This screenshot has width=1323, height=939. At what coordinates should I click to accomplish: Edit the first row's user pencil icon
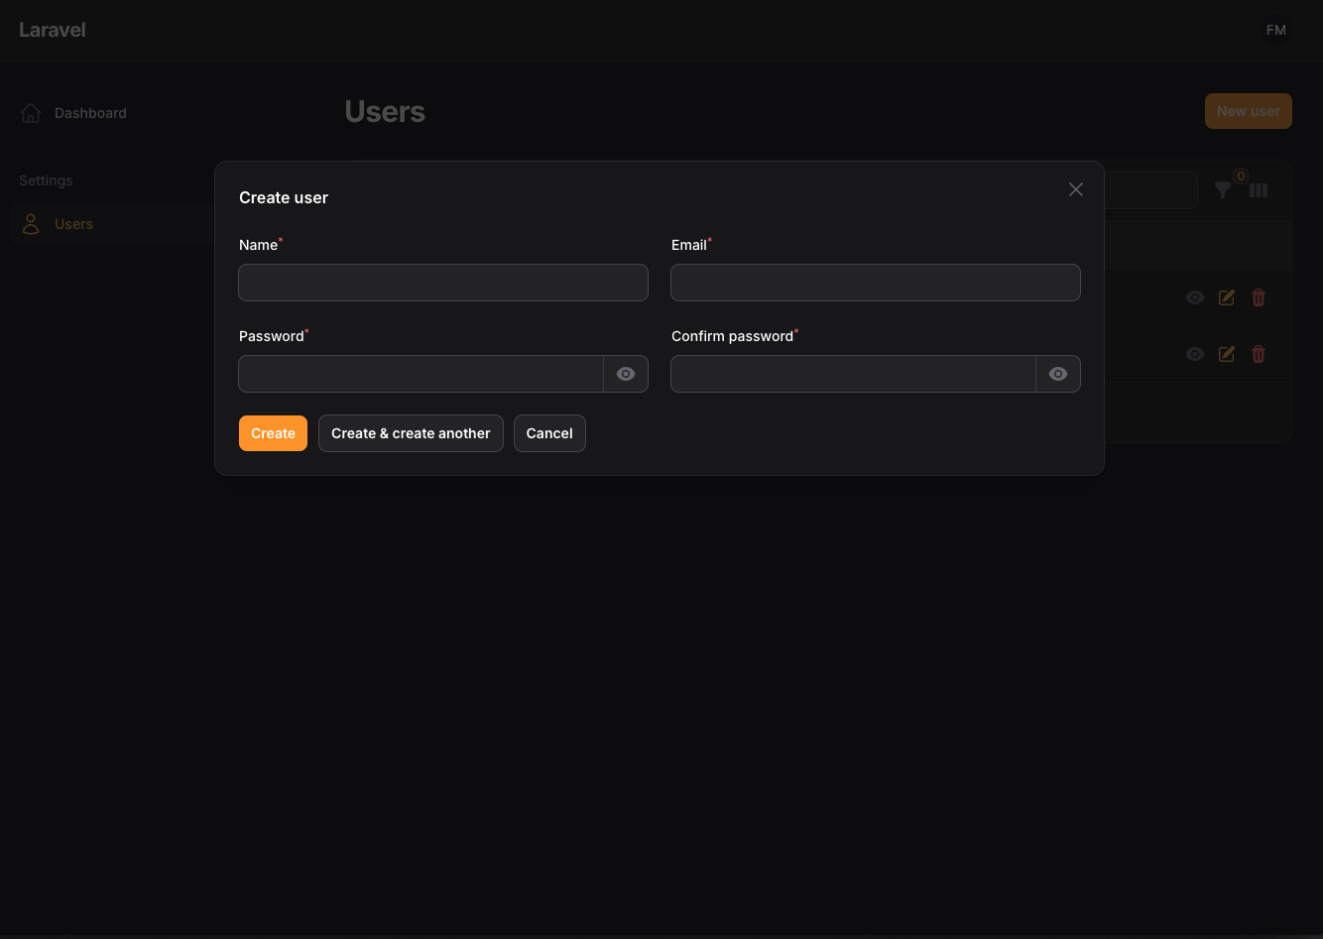(x=1227, y=297)
